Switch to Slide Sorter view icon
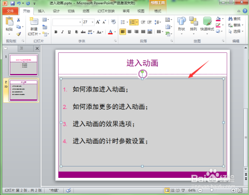The height and width of the screenshot is (195, 249). [x=172, y=190]
